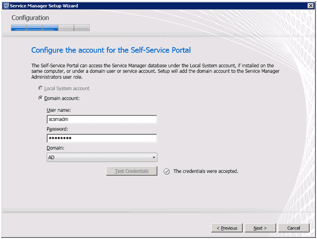Click 'The credentials were accepted' message
Viewport: 317px width, 239px height.
[206, 171]
